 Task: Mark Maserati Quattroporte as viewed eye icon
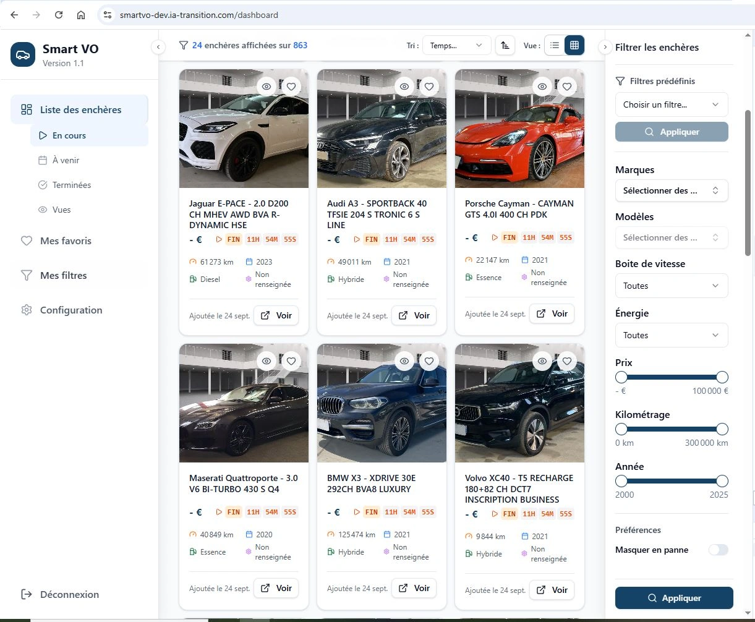(267, 362)
